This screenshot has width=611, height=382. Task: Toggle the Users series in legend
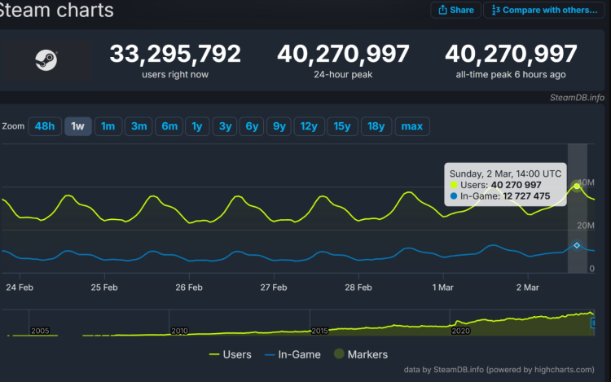(x=231, y=354)
